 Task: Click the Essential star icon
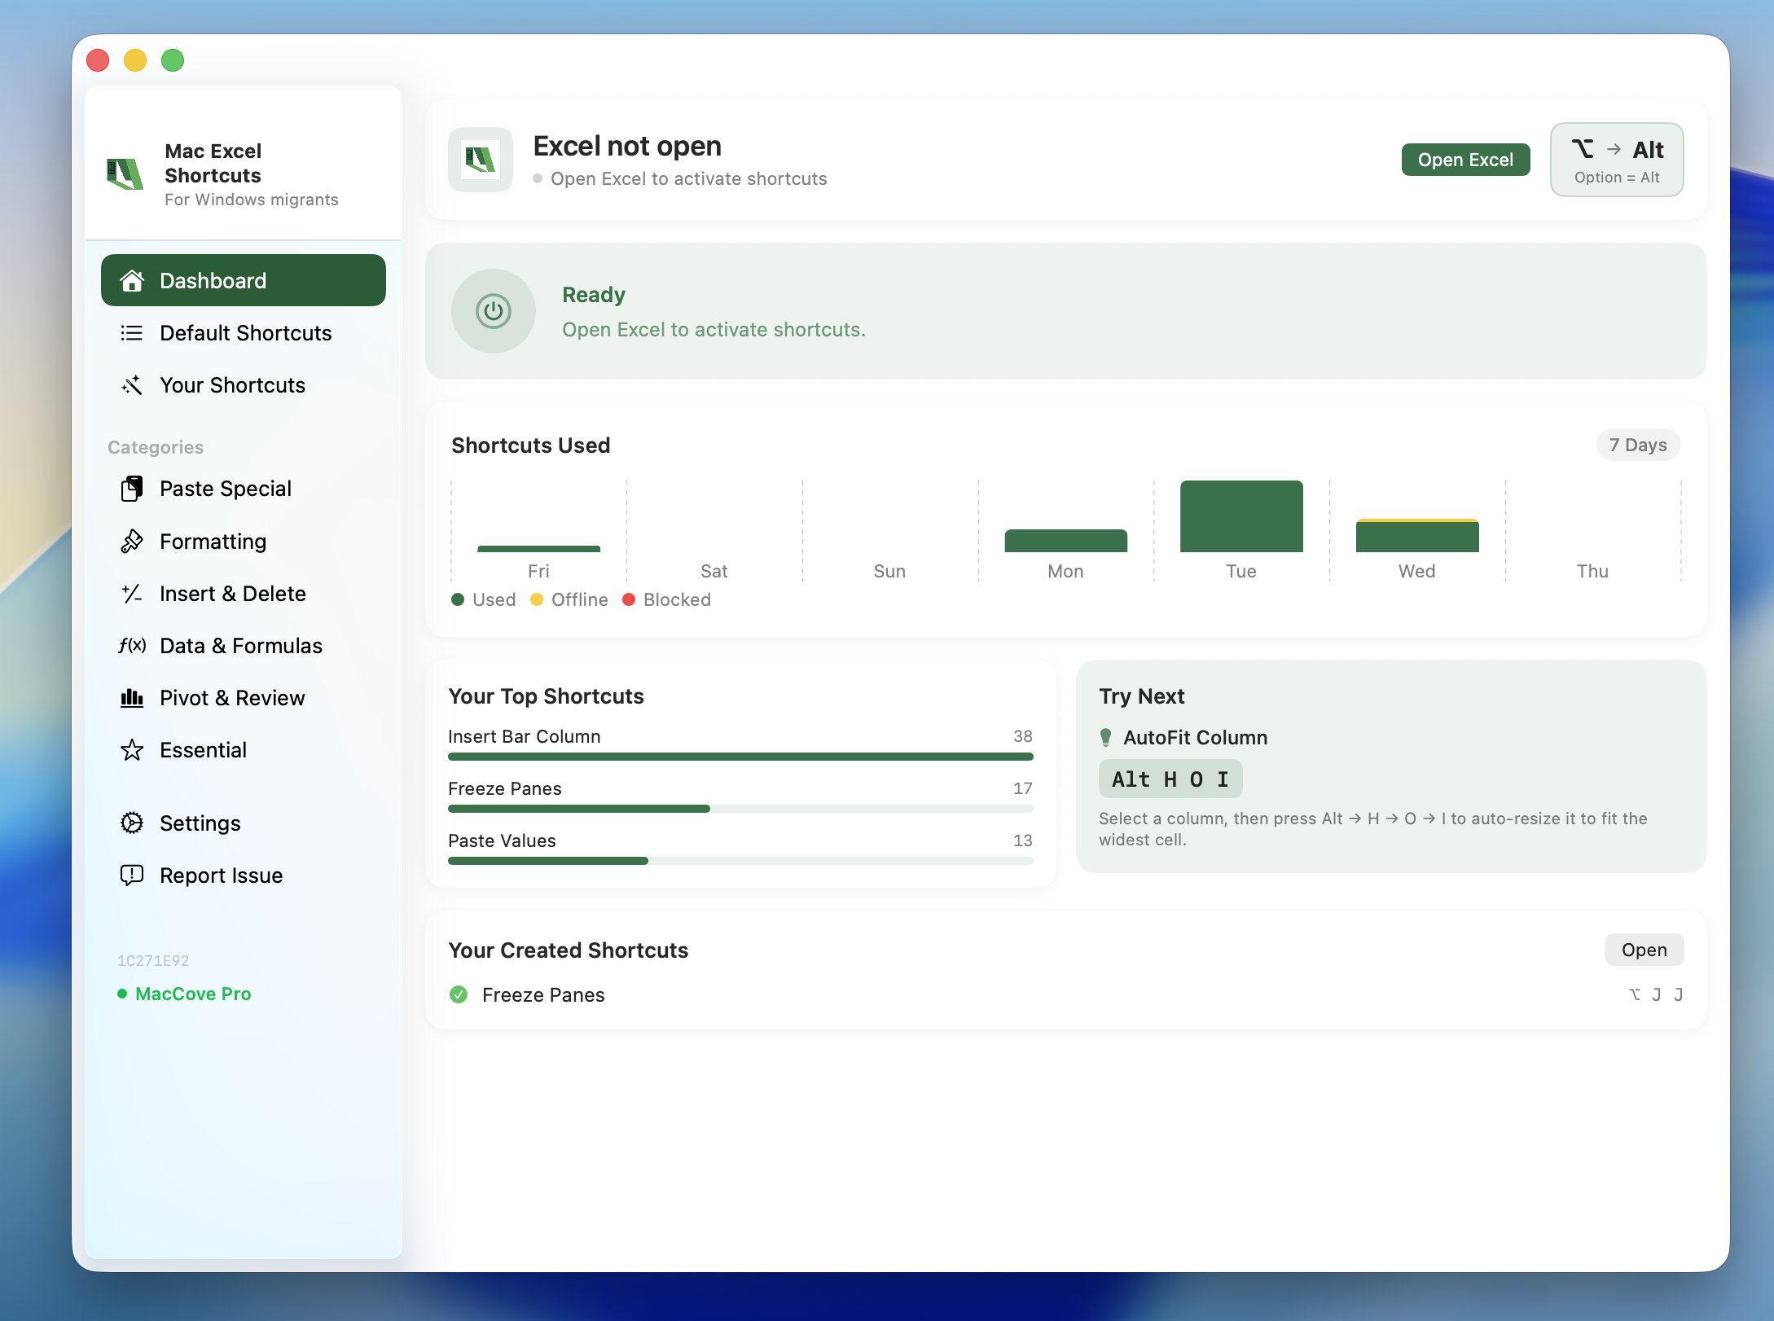click(x=132, y=750)
